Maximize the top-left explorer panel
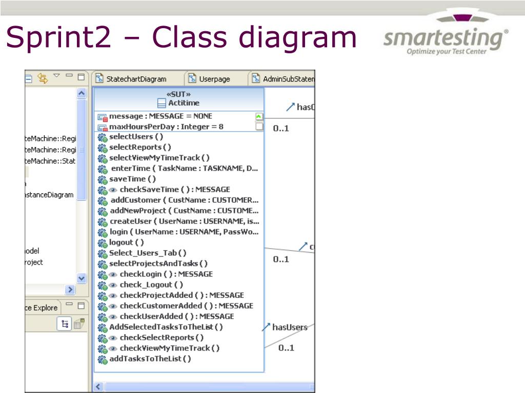 (81, 77)
